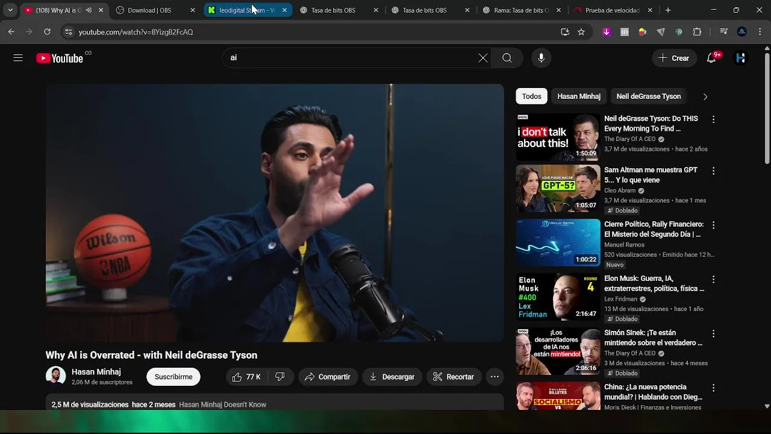The image size is (771, 434).
Task: Click the main video player
Action: (x=275, y=213)
